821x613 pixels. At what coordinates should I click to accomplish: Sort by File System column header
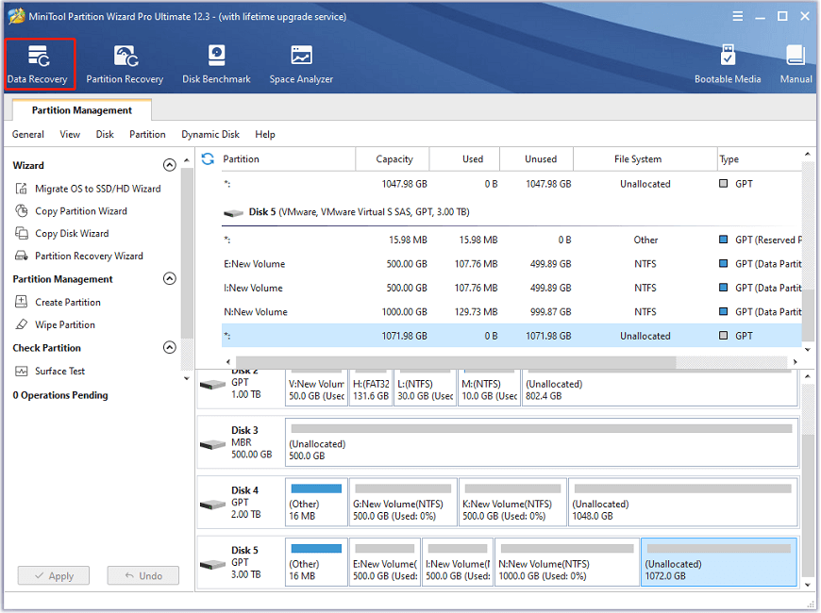pos(645,159)
